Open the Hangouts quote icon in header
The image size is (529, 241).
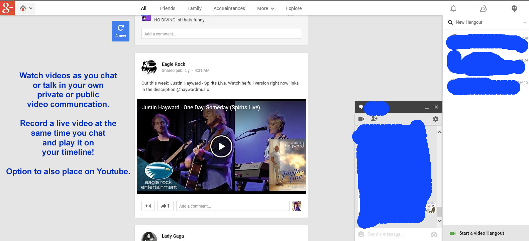514,9
